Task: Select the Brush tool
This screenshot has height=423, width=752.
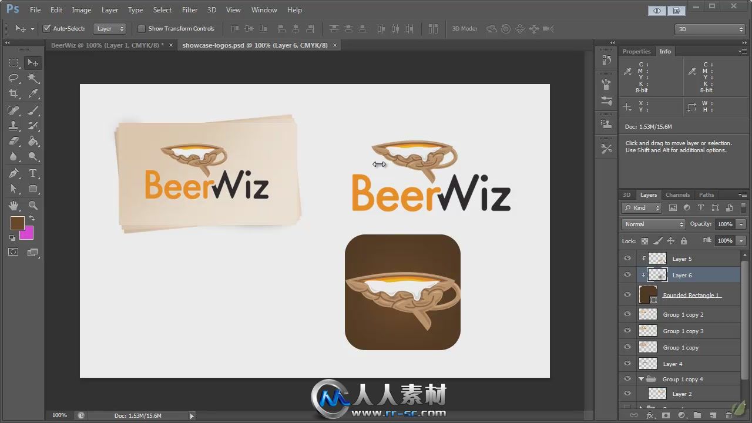Action: [33, 110]
